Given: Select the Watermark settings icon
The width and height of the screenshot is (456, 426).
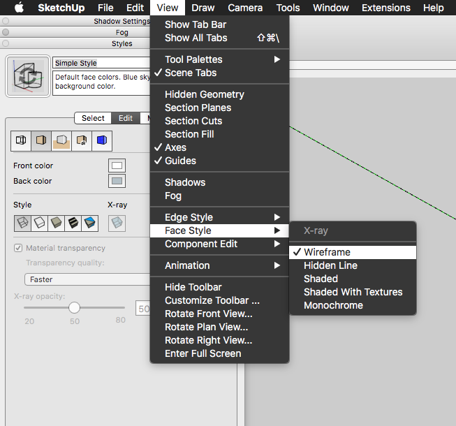Looking at the screenshot, I should pyautogui.click(x=82, y=141).
